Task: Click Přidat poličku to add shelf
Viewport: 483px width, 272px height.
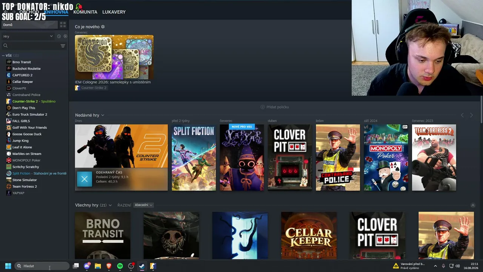Action: coord(275,107)
